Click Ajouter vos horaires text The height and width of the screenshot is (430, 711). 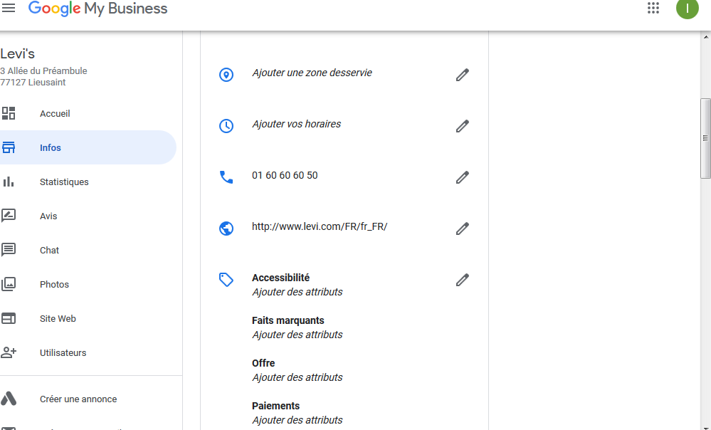(296, 124)
